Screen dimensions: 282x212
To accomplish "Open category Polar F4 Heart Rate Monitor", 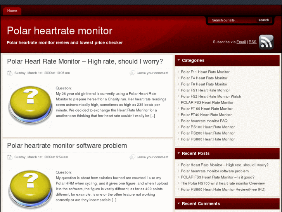I will coord(204,78).
